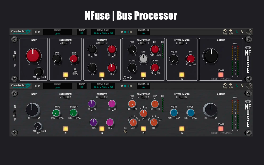Select B state in top unit

point(242,32)
